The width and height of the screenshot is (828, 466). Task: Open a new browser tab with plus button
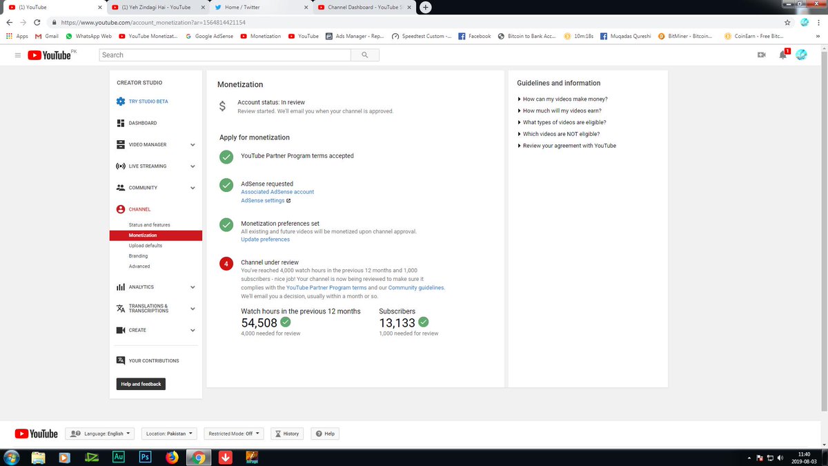tap(426, 8)
